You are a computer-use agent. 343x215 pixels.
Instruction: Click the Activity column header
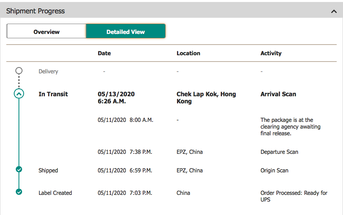click(x=271, y=53)
